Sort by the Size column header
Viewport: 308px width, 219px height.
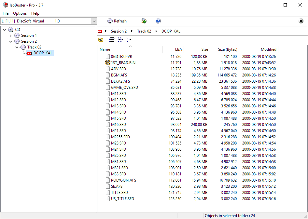[x=197, y=49]
